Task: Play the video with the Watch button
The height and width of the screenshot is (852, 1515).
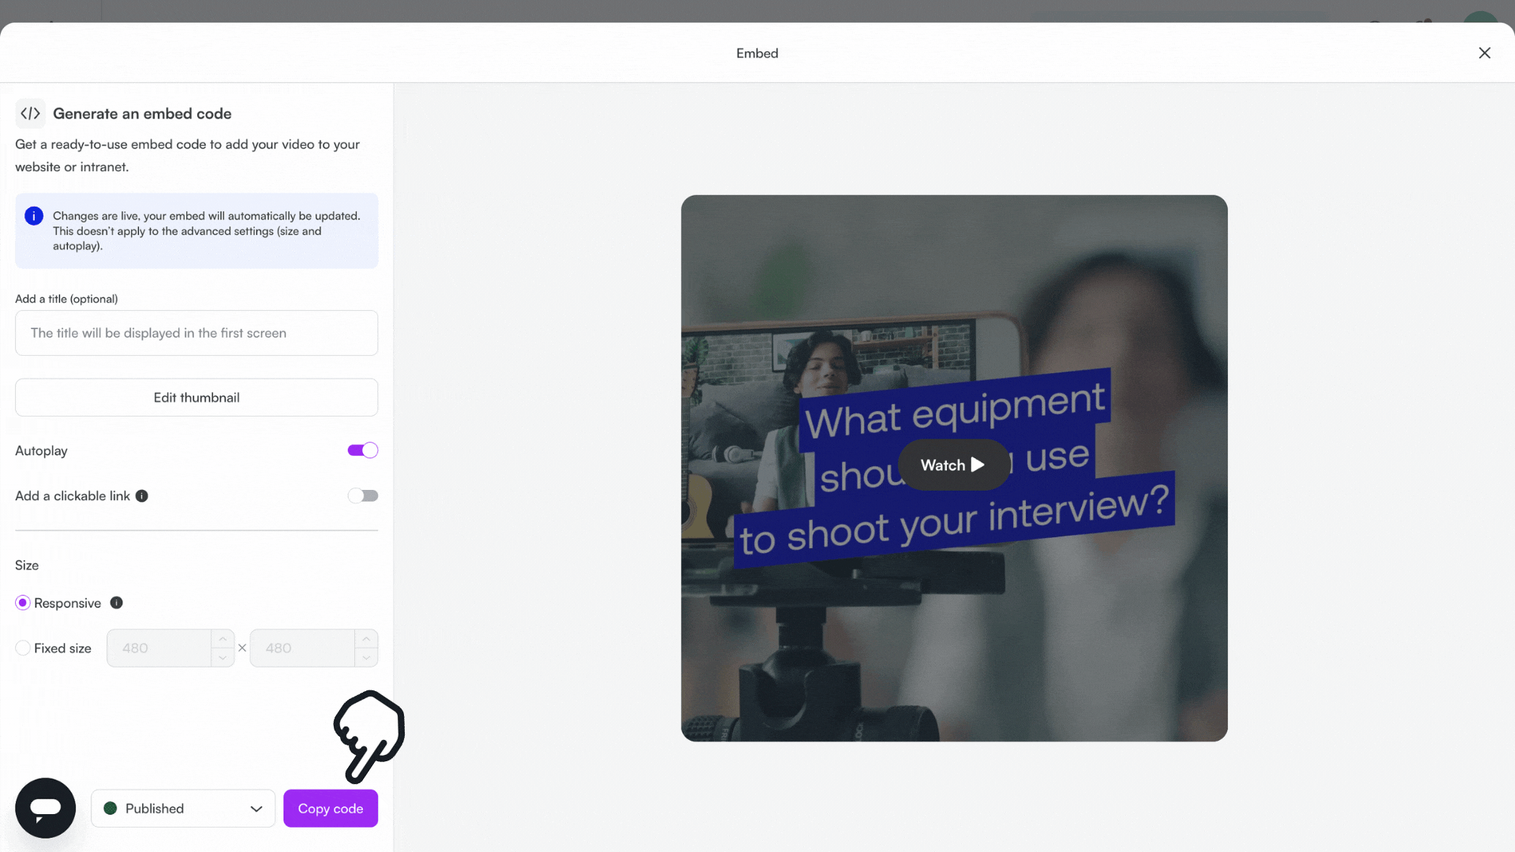Action: click(953, 465)
